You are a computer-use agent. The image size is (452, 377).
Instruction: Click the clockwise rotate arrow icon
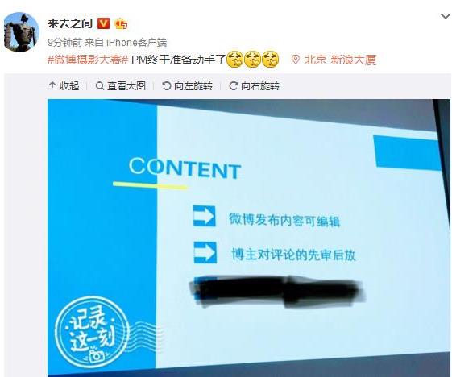[x=233, y=85]
